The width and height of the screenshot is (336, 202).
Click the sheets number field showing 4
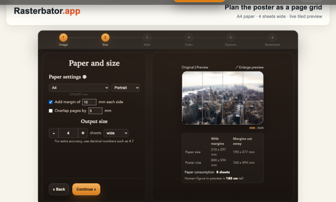[68, 133]
